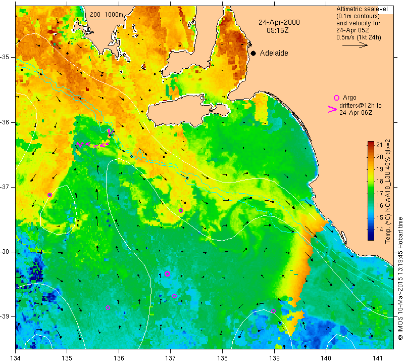Click the colorbar tick label '14'

[380, 229]
